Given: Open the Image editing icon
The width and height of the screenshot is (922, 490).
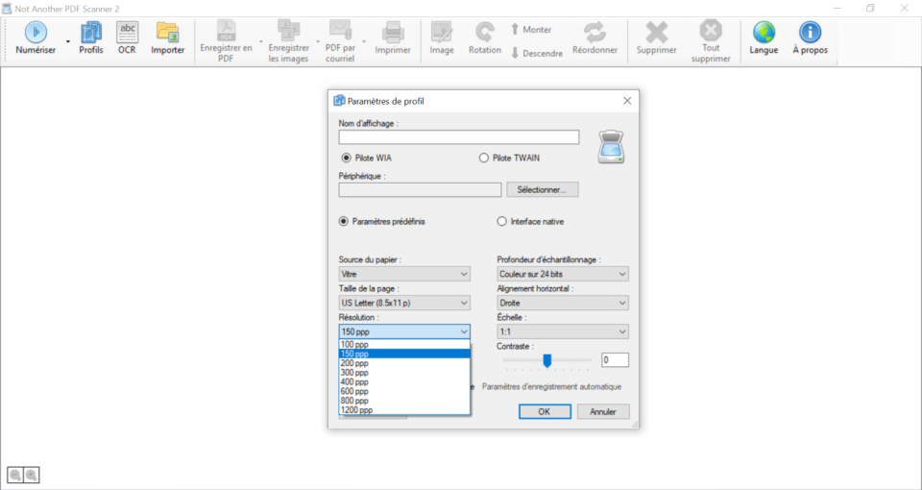Looking at the screenshot, I should (442, 33).
